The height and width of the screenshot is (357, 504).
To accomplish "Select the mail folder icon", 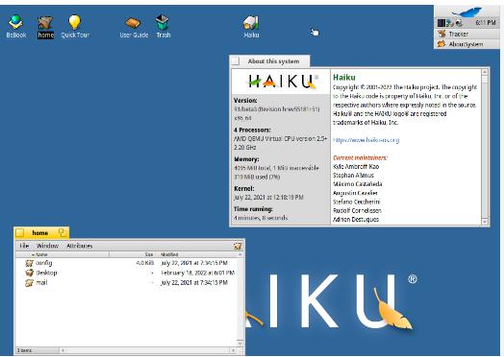I will tap(29, 283).
